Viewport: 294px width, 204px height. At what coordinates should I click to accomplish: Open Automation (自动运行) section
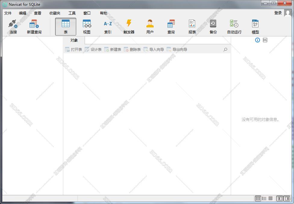[x=234, y=26]
